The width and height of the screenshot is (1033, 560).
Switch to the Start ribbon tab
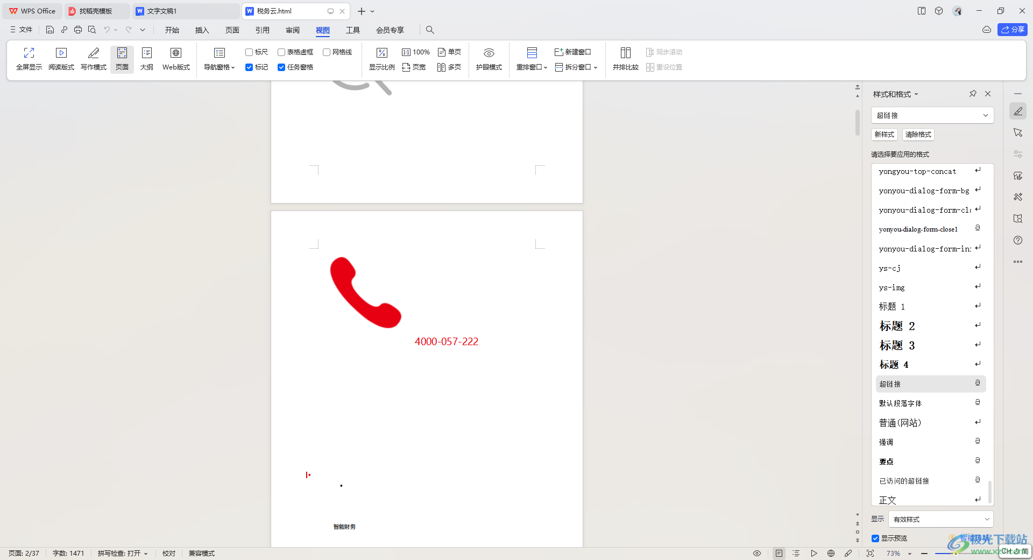172,30
